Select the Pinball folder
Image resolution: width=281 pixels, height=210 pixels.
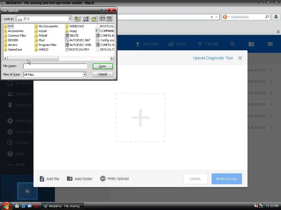[x=41, y=36]
